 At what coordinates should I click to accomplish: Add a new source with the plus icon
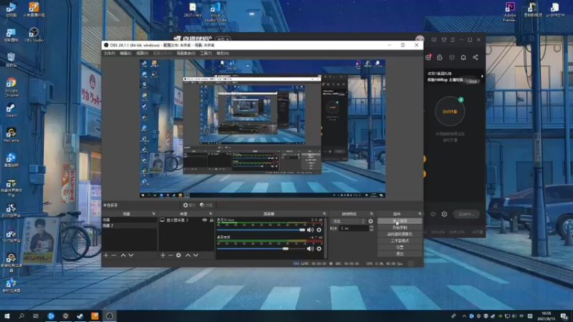(163, 255)
